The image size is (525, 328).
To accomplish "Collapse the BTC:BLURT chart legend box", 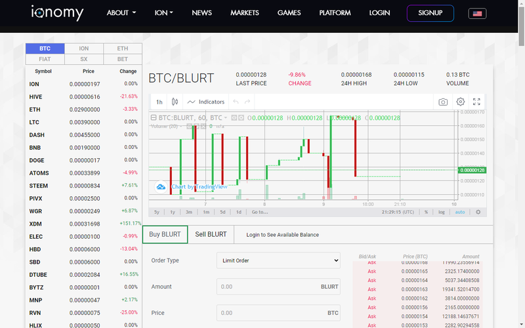I will point(154,118).
